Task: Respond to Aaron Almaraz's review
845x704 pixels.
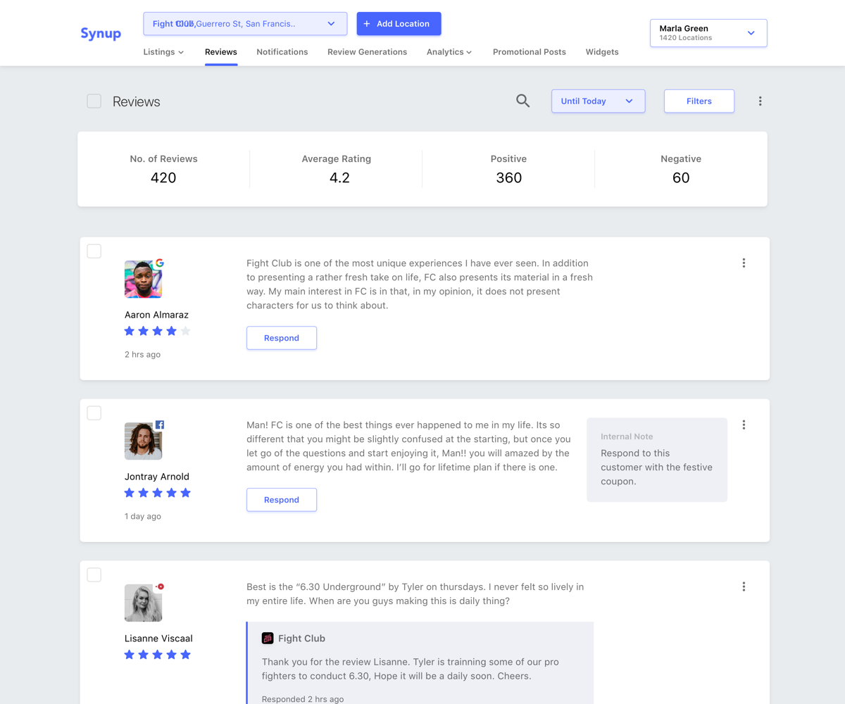Action: (282, 338)
